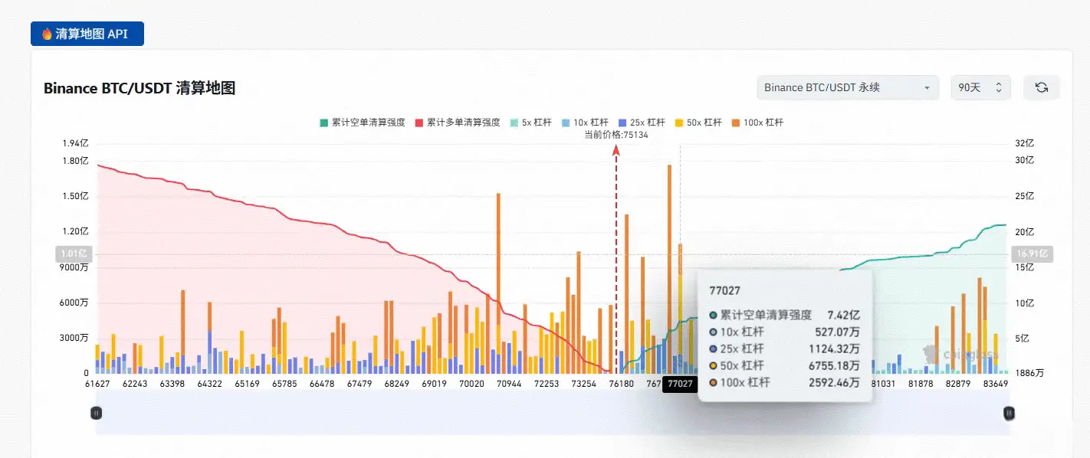This screenshot has height=458, width=1090.
Task: Click the 68249 price axis label
Action: [397, 384]
